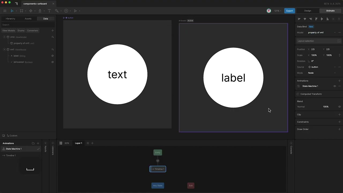The width and height of the screenshot is (343, 193).
Task: Toggle Blend visibility eye
Action: [x=340, y=107]
